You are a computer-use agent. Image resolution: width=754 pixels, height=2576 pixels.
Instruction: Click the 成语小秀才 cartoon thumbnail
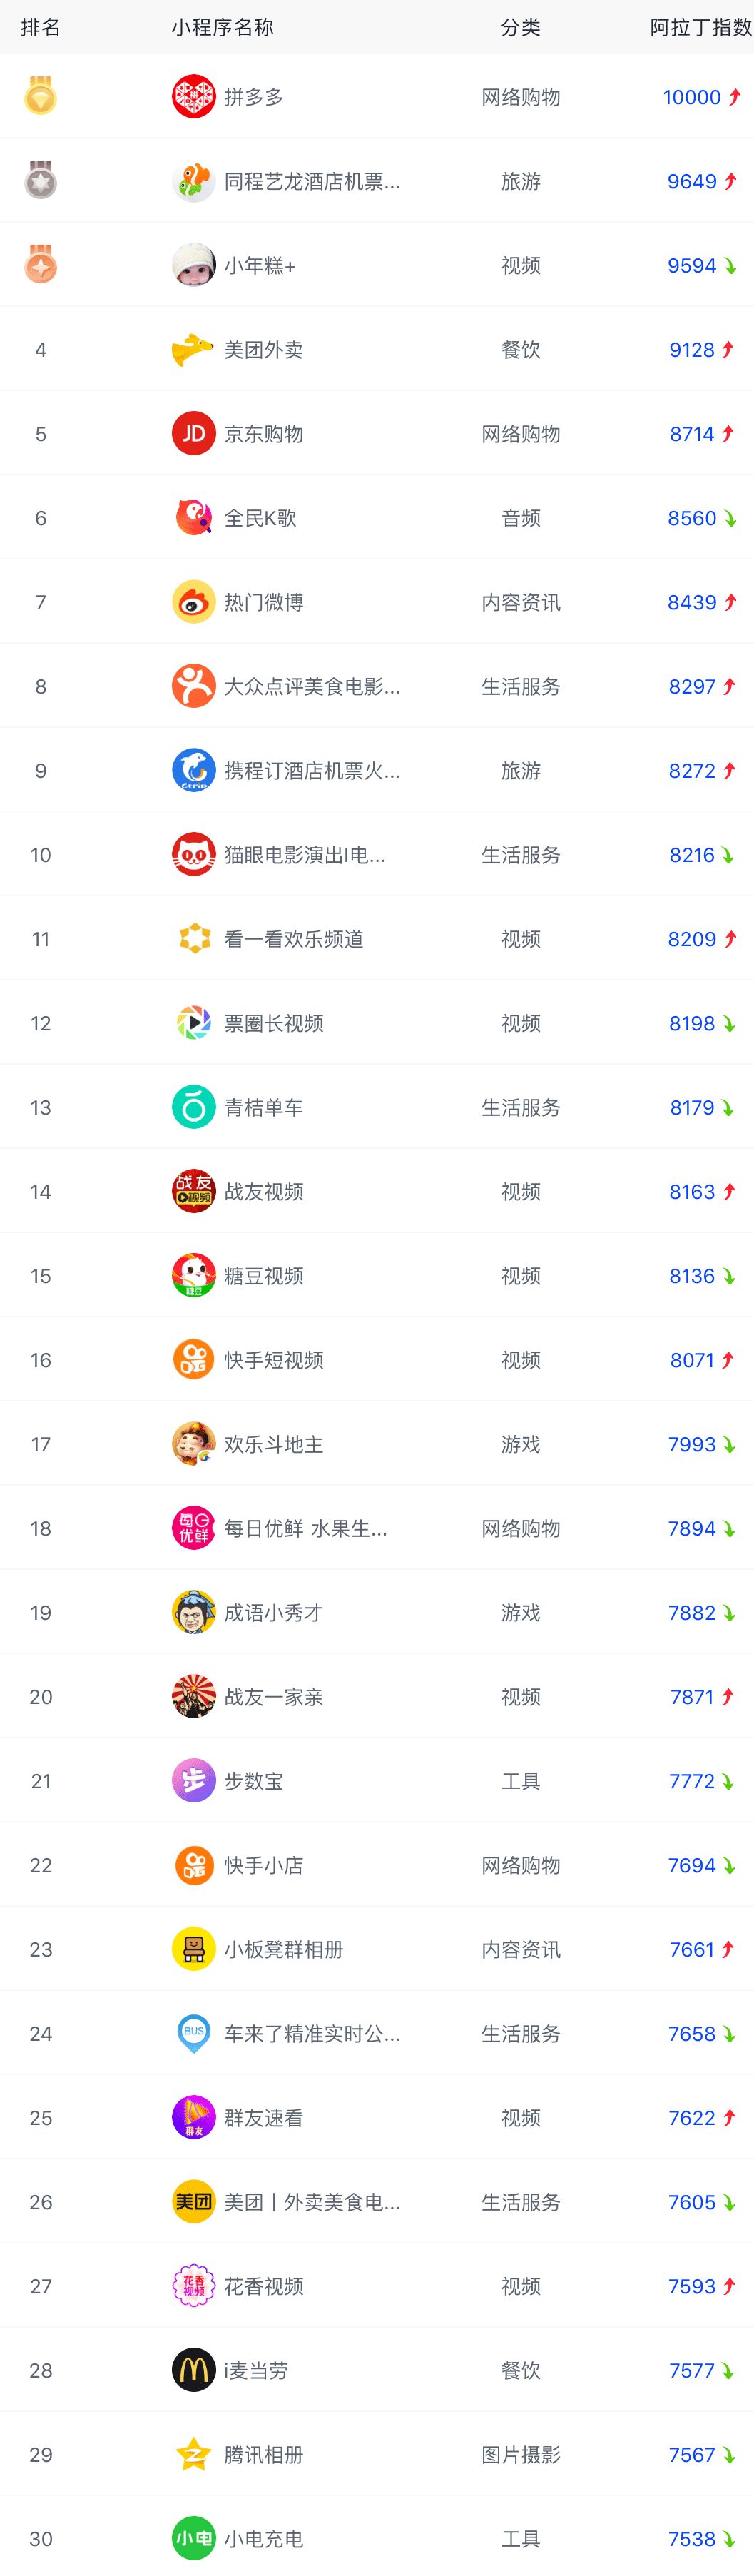[194, 1612]
